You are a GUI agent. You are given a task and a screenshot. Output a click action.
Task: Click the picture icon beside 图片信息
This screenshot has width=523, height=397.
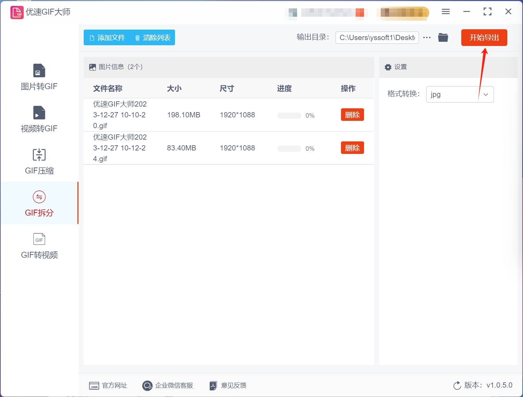click(x=92, y=67)
